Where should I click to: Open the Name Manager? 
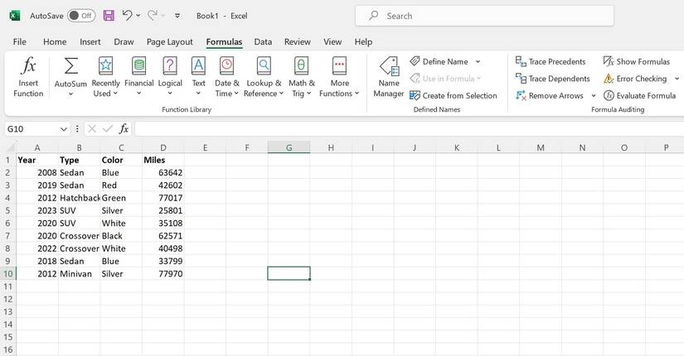point(389,77)
